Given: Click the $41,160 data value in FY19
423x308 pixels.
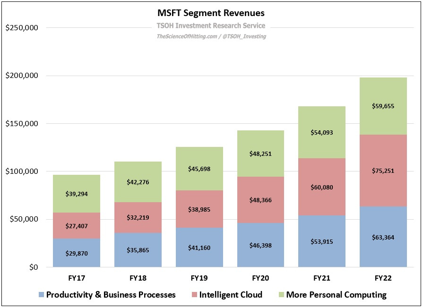Looking at the screenshot, I should [199, 248].
